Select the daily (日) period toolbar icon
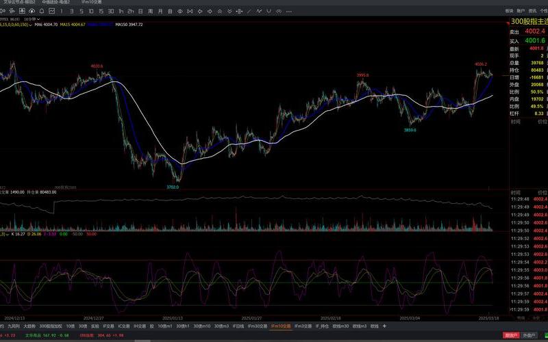548x342 pixels. [141, 11]
